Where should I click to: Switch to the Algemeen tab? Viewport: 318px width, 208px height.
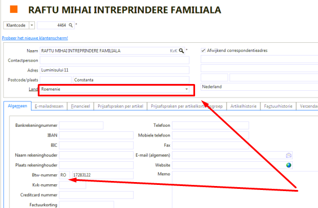pyautogui.click(x=17, y=106)
